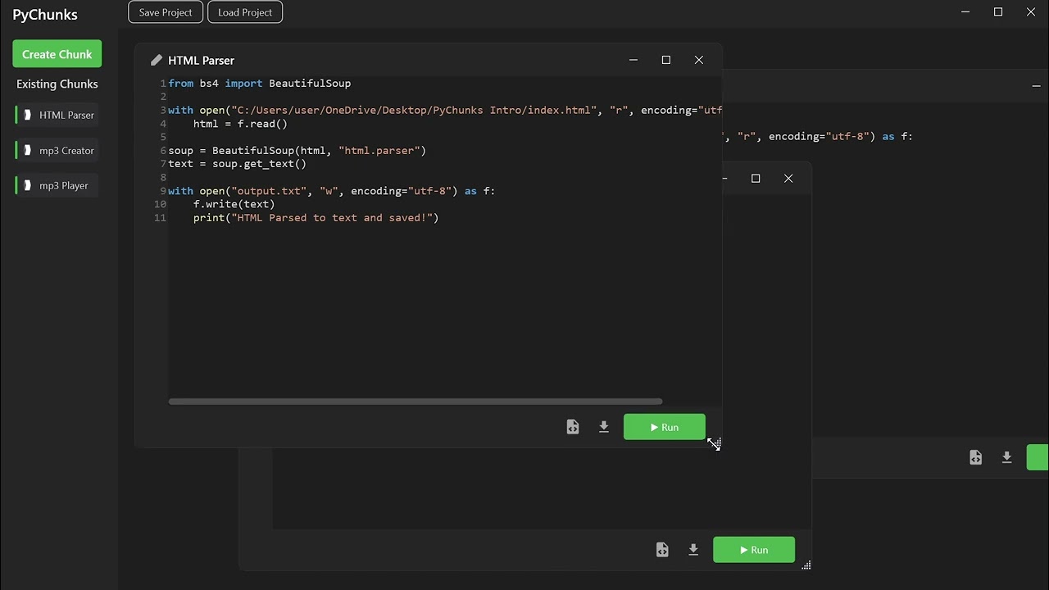Maximize the HTML Parser chunk window
The width and height of the screenshot is (1049, 590).
click(666, 60)
